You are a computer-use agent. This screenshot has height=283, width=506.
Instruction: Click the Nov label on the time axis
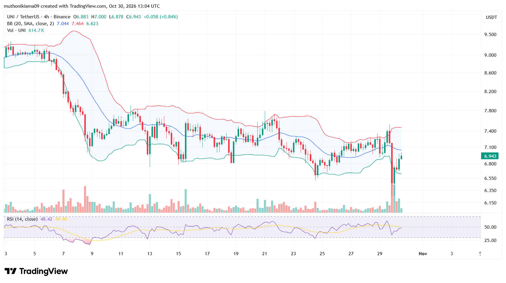coord(423,253)
